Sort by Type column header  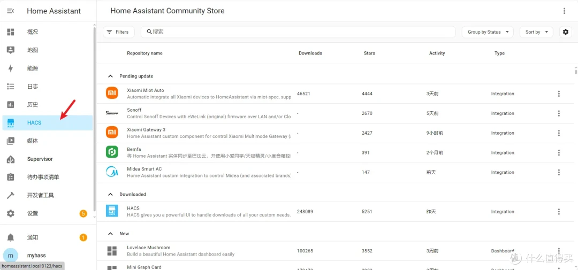(499, 53)
